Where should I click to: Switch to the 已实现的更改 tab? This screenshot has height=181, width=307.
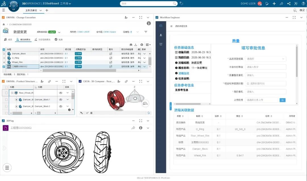pos(42,39)
